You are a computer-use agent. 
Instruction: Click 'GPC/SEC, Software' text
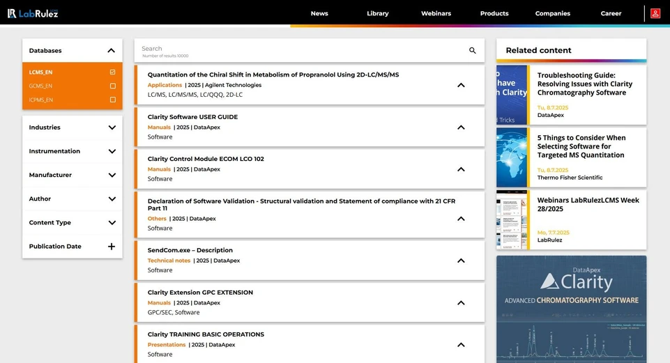coord(174,313)
